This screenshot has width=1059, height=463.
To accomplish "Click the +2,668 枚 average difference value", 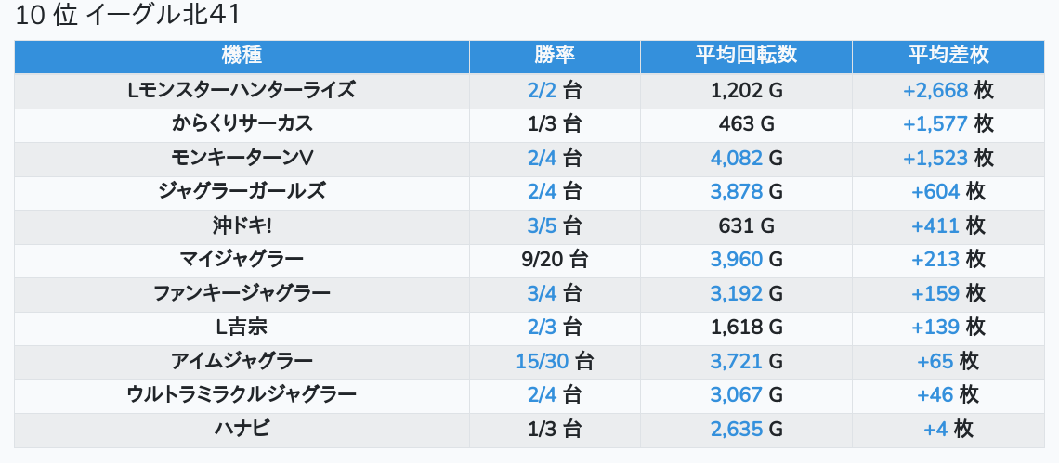I will 948,90.
